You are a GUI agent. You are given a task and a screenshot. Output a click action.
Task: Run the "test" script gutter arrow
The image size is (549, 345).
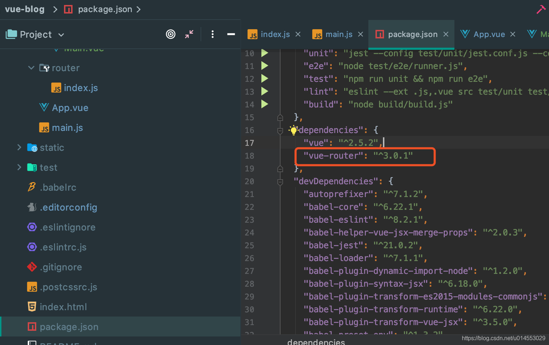pos(265,79)
